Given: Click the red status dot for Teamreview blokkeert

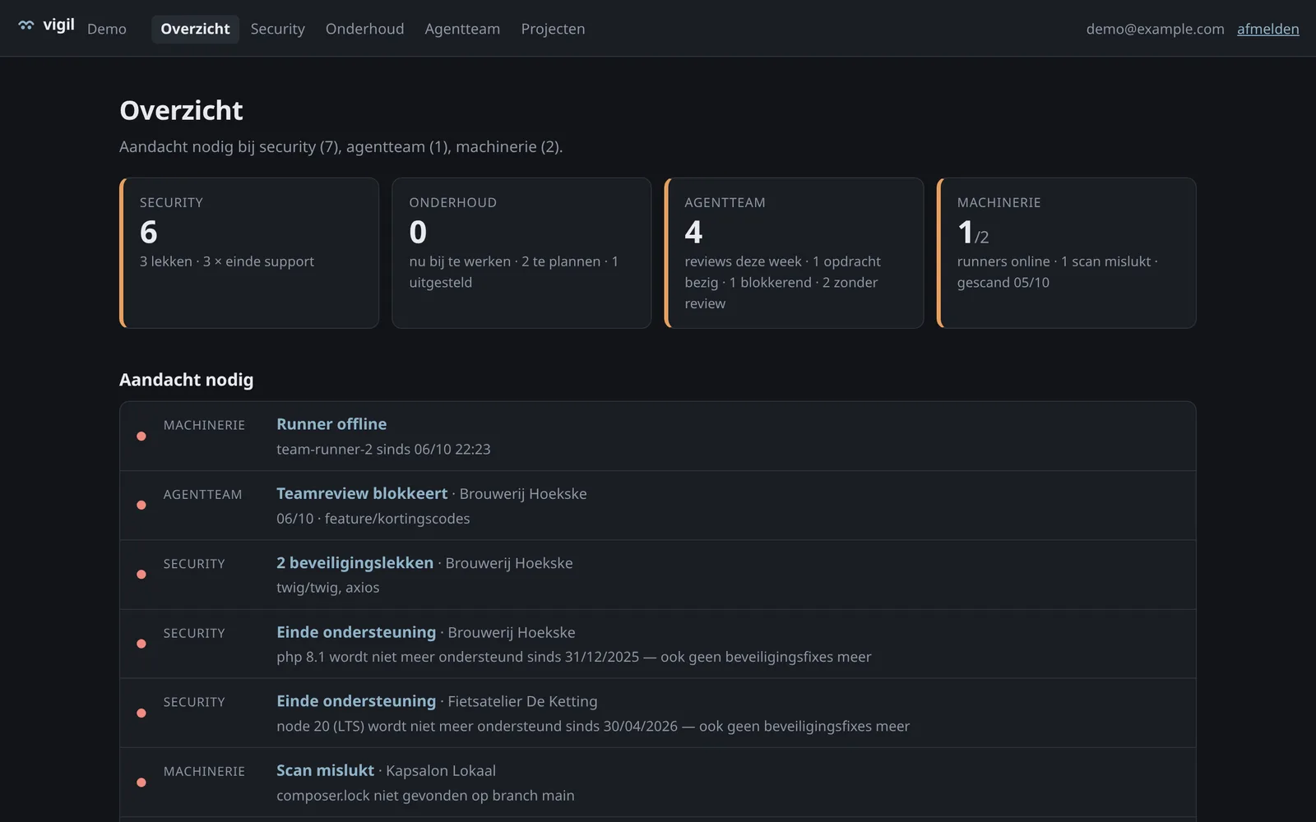Looking at the screenshot, I should coord(141,506).
